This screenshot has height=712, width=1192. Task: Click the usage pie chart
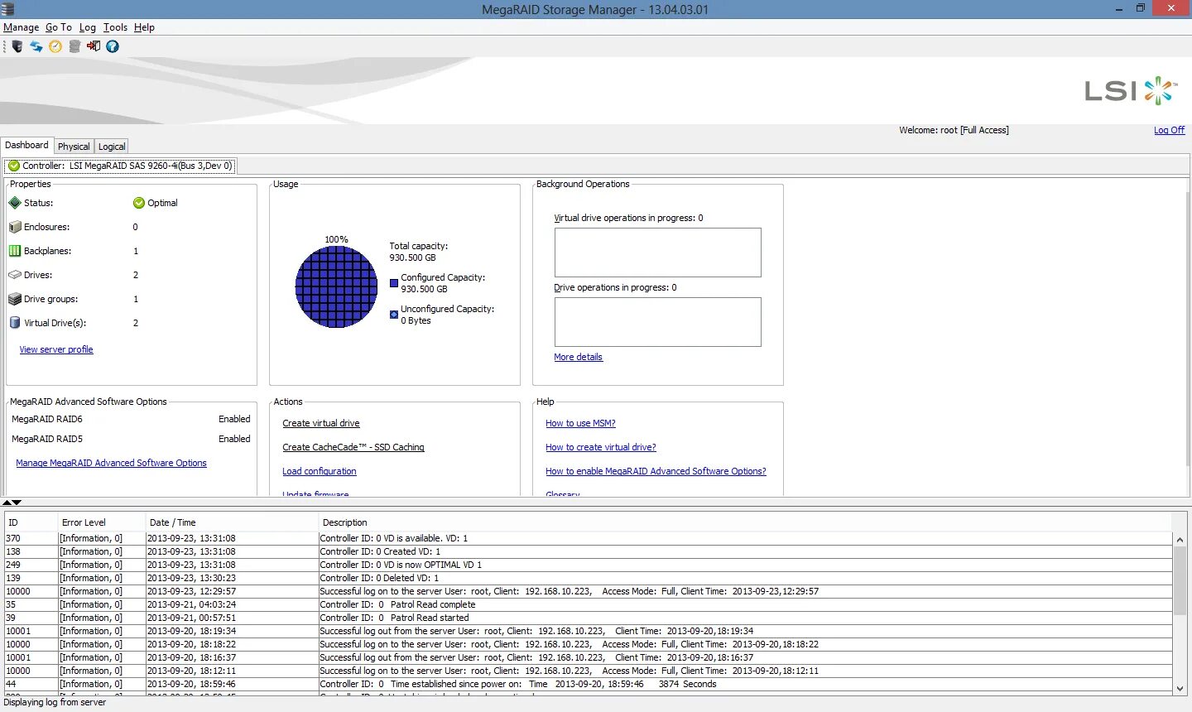pyautogui.click(x=336, y=286)
